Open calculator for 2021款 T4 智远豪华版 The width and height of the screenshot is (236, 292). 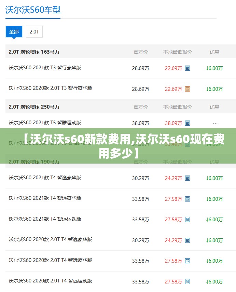point(188,199)
